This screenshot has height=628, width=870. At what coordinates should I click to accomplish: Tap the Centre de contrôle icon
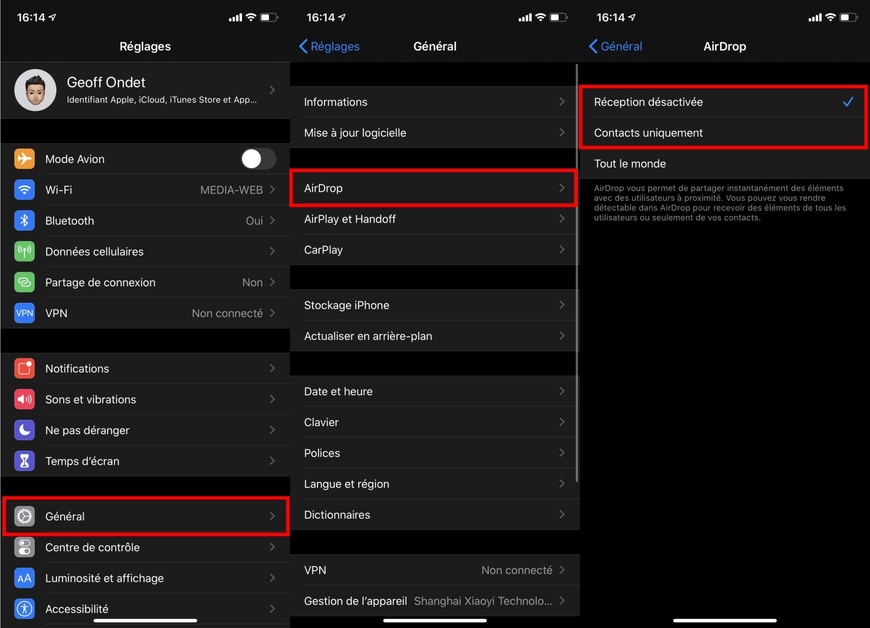tap(24, 547)
